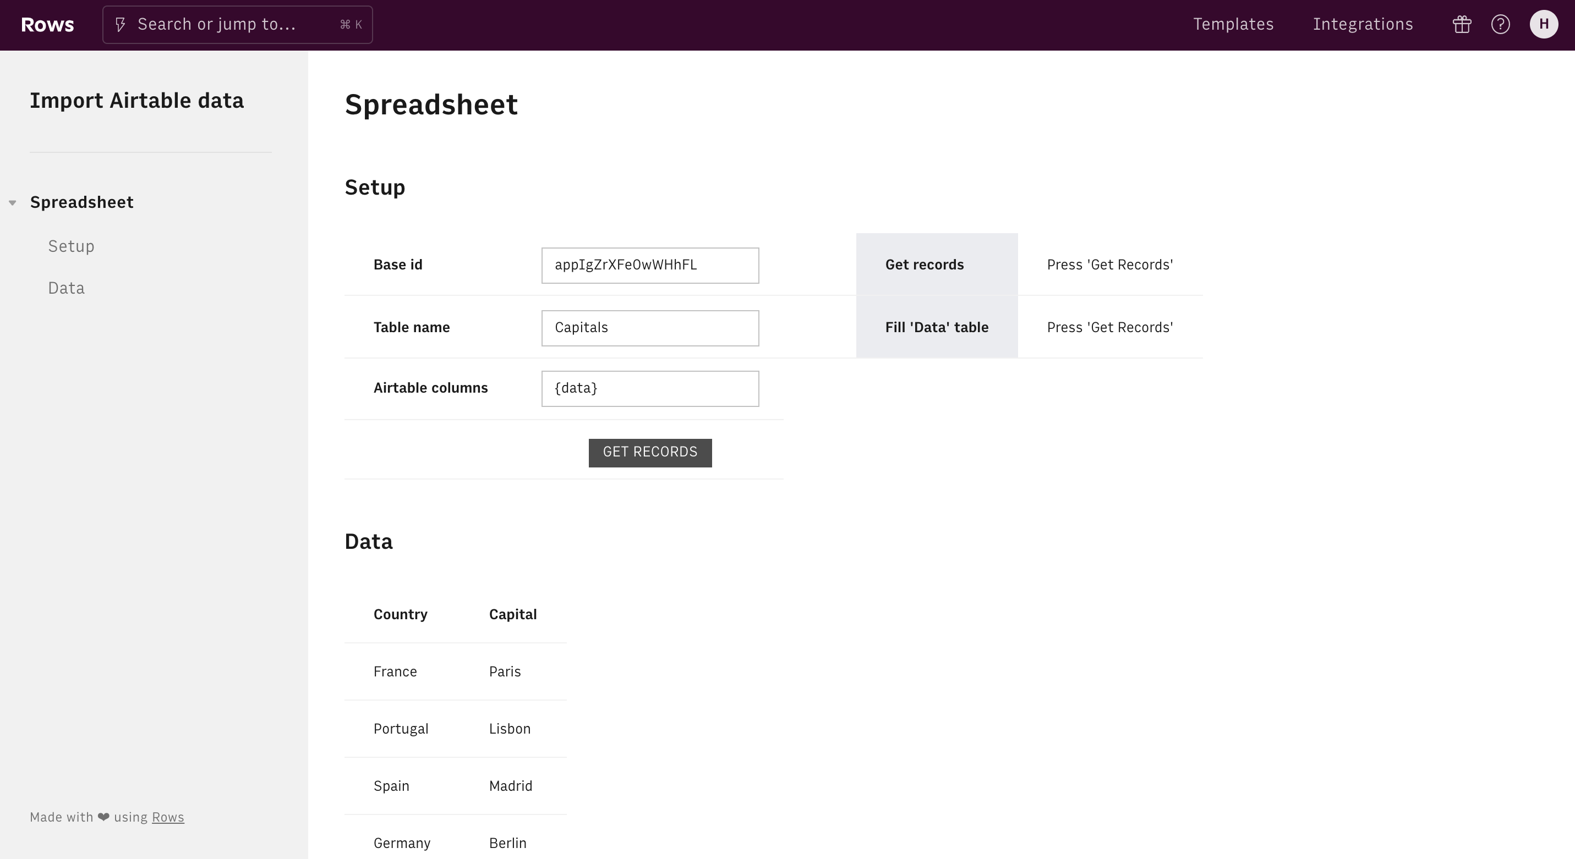Click the status text beside Fill 'Data' table
Viewport: 1575px width, 859px height.
click(x=1110, y=327)
